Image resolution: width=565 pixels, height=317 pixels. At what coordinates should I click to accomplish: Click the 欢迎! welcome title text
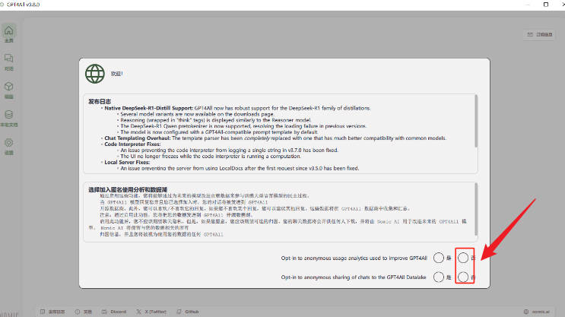116,74
